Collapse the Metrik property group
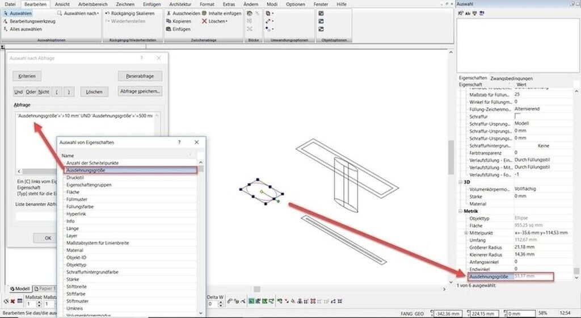The width and height of the screenshot is (581, 318). pyautogui.click(x=460, y=211)
